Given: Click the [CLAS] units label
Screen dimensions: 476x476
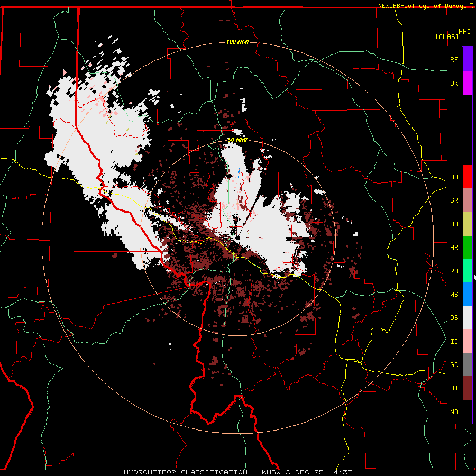Looking at the screenshot, I should [447, 36].
